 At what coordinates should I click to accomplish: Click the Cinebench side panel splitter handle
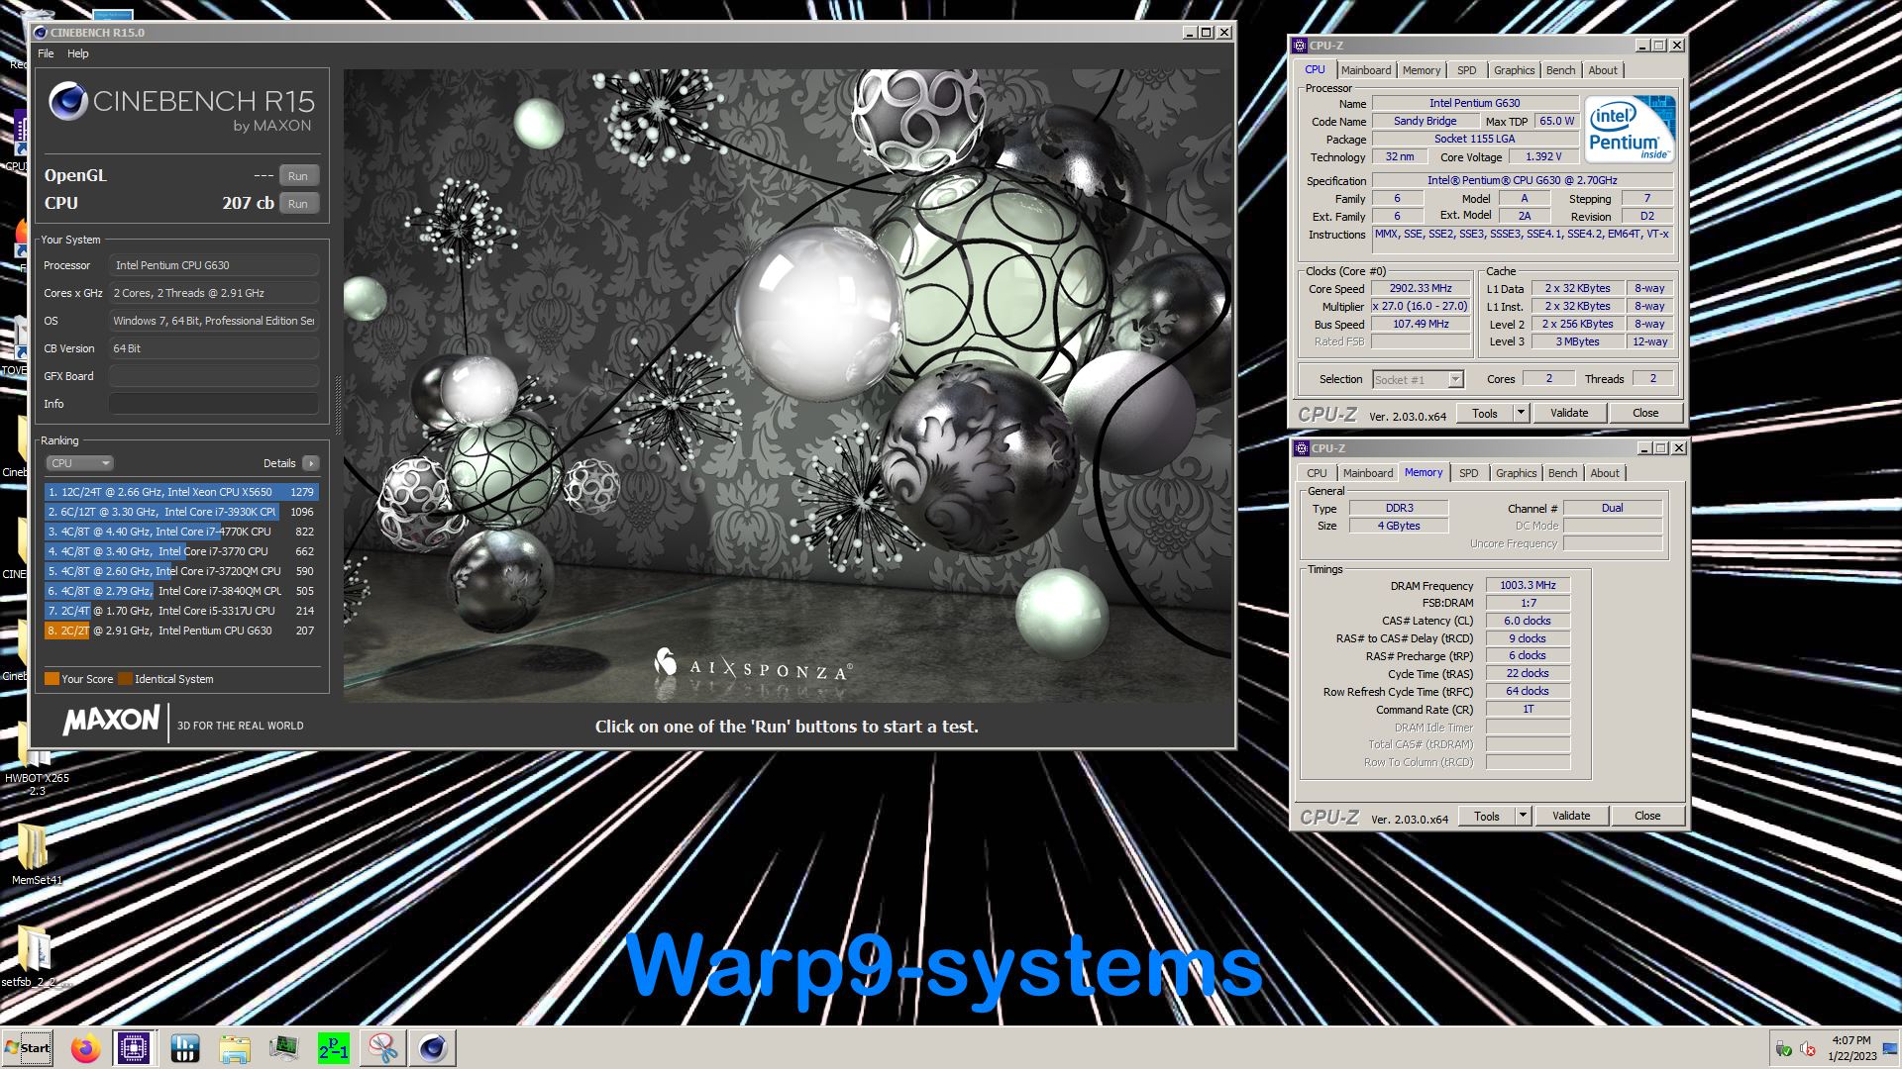point(337,405)
